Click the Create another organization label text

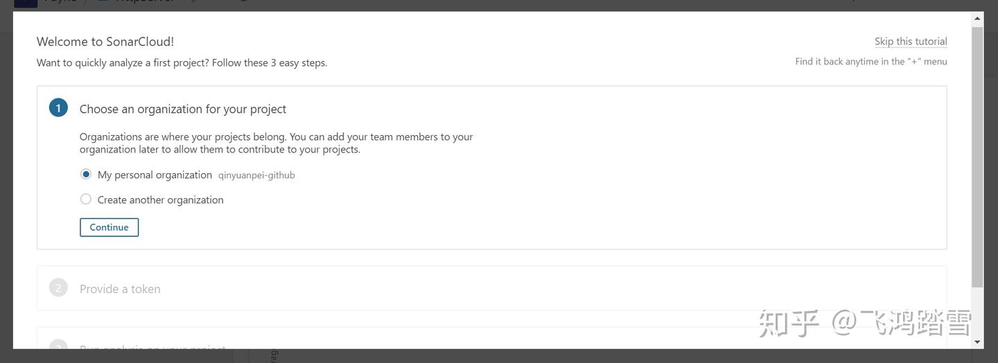tap(161, 200)
